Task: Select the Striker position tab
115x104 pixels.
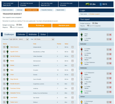Action: click(43, 34)
